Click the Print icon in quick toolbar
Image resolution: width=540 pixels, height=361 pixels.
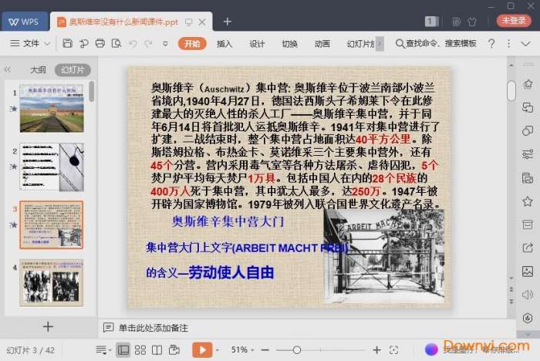pyautogui.click(x=100, y=44)
